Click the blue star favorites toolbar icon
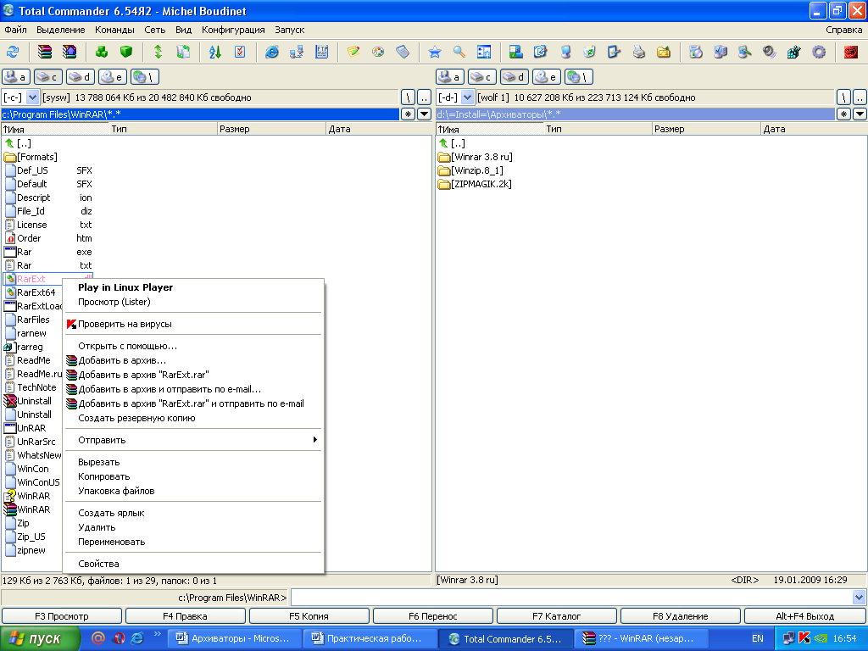 click(x=435, y=52)
